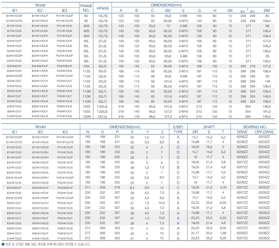Click the BEARING NO. group header
Screen dimensions: 279x248
point(255,127)
